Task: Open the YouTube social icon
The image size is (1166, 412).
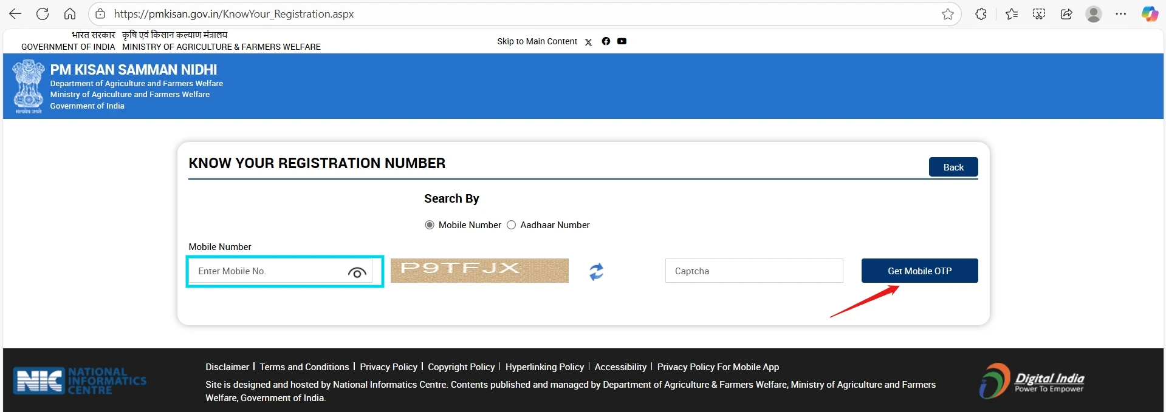Action: pyautogui.click(x=622, y=41)
